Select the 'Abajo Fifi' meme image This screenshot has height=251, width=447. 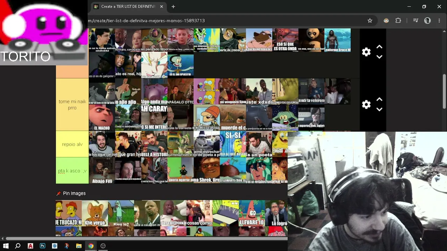click(x=102, y=171)
